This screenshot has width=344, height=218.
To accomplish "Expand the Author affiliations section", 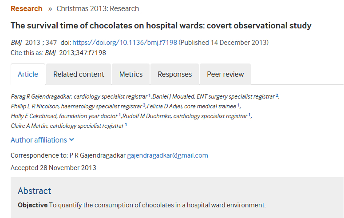I will (x=42, y=140).
